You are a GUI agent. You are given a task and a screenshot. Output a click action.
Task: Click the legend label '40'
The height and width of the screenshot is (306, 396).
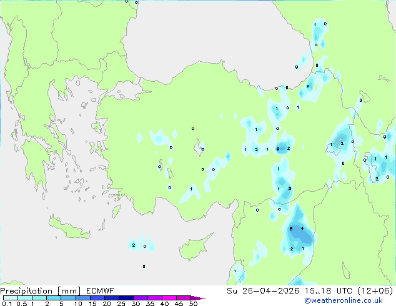point(164,304)
